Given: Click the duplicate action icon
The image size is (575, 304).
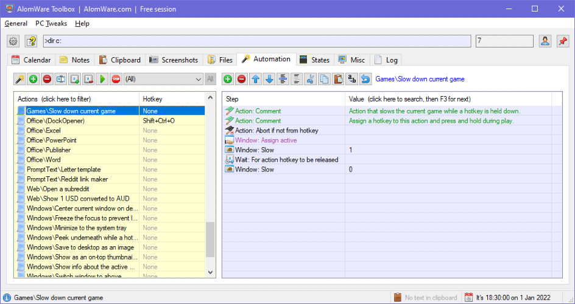Looking at the screenshot, I should point(75,78).
